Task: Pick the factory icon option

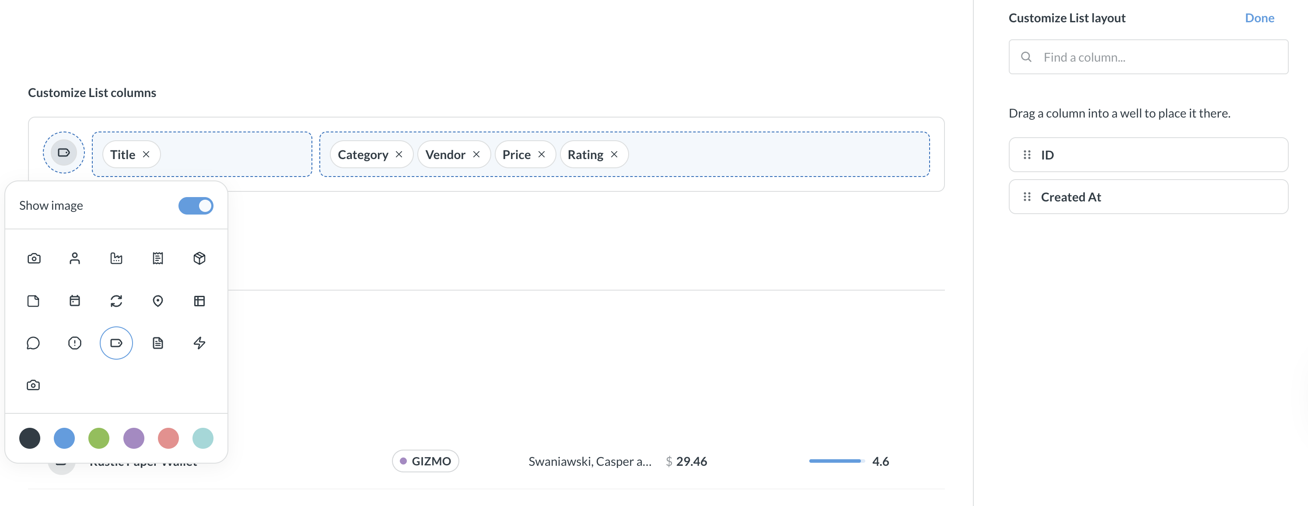Action: 116,258
